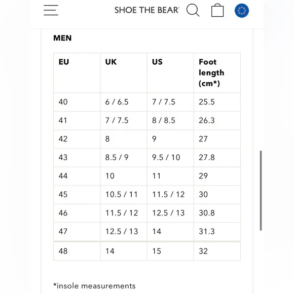Open the shopping bag cart
This screenshot has width=294, height=294.
[x=217, y=10]
